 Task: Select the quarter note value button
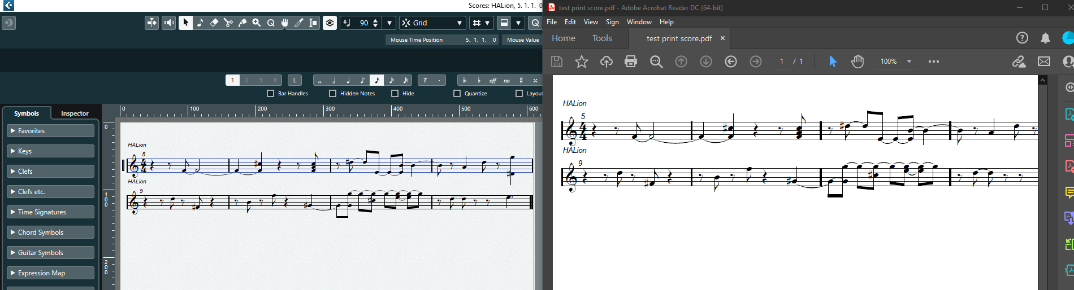[348, 80]
